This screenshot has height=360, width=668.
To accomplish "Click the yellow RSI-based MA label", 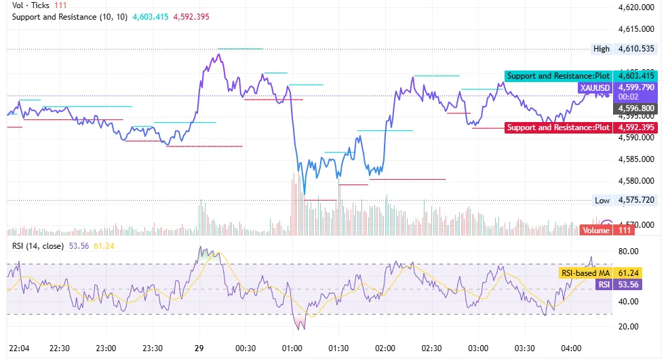I will coord(585,273).
